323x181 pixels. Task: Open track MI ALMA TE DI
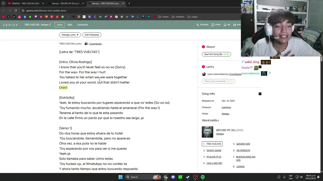tap(214, 157)
